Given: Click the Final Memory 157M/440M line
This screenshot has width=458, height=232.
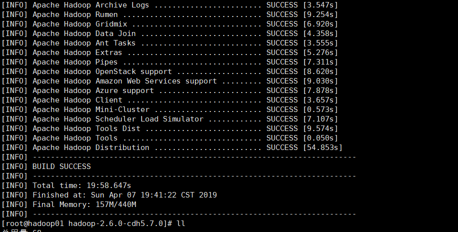Looking at the screenshot, I should [69, 204].
